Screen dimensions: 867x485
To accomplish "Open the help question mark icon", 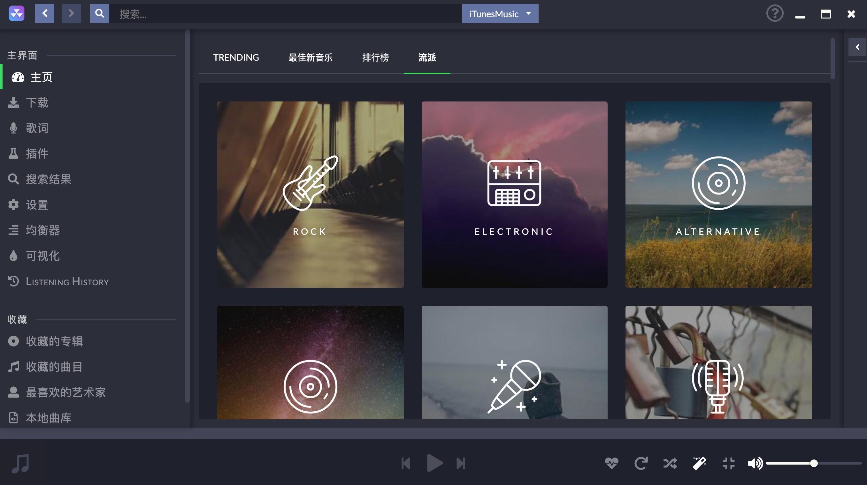I will pos(774,14).
